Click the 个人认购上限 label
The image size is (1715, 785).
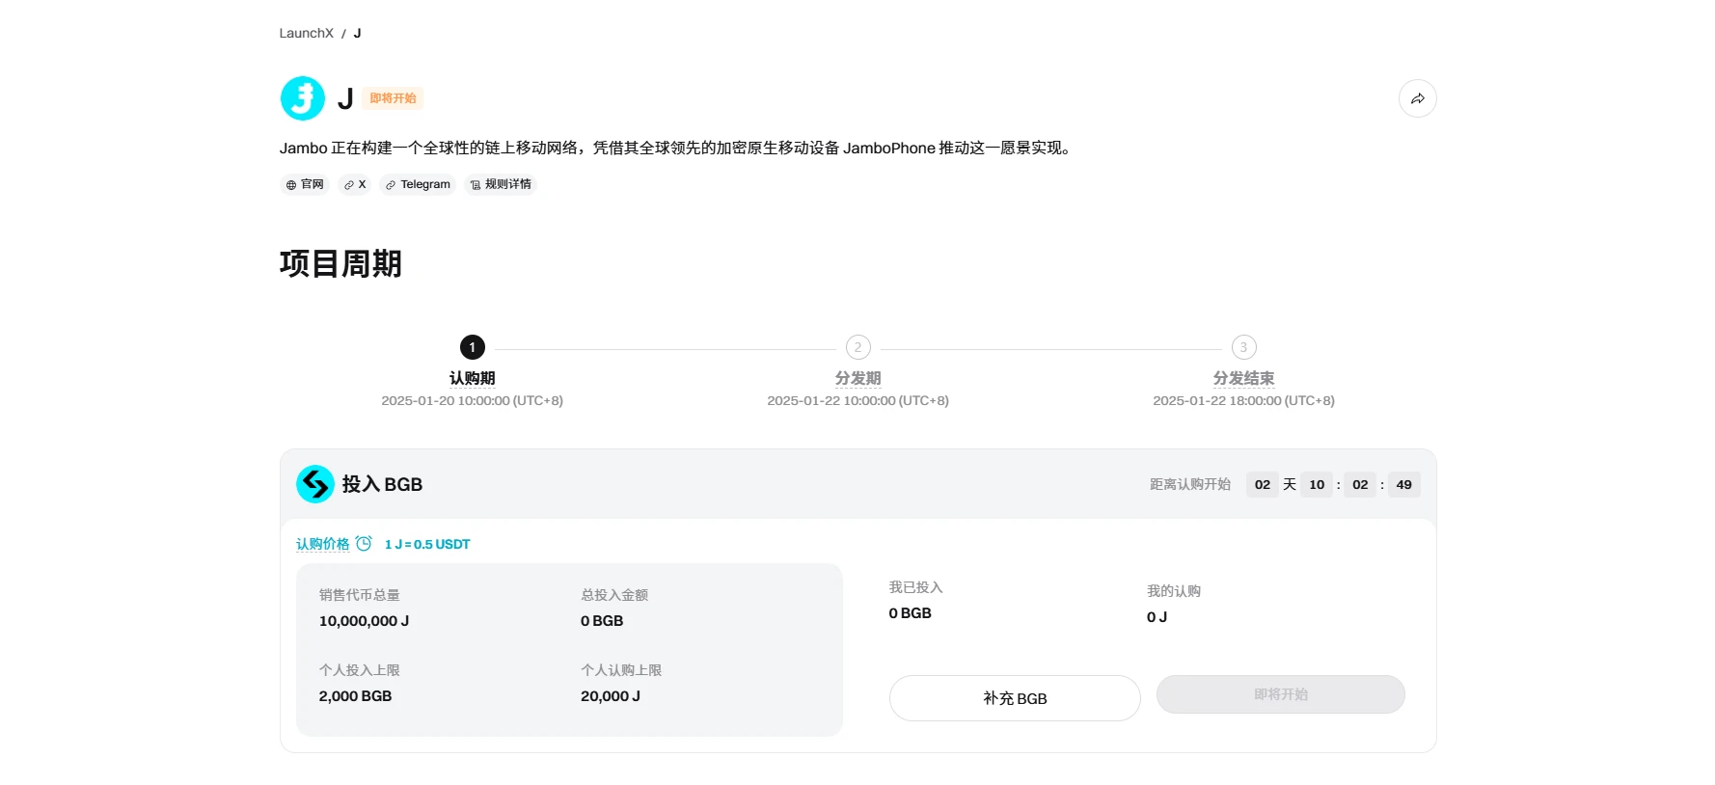(621, 670)
